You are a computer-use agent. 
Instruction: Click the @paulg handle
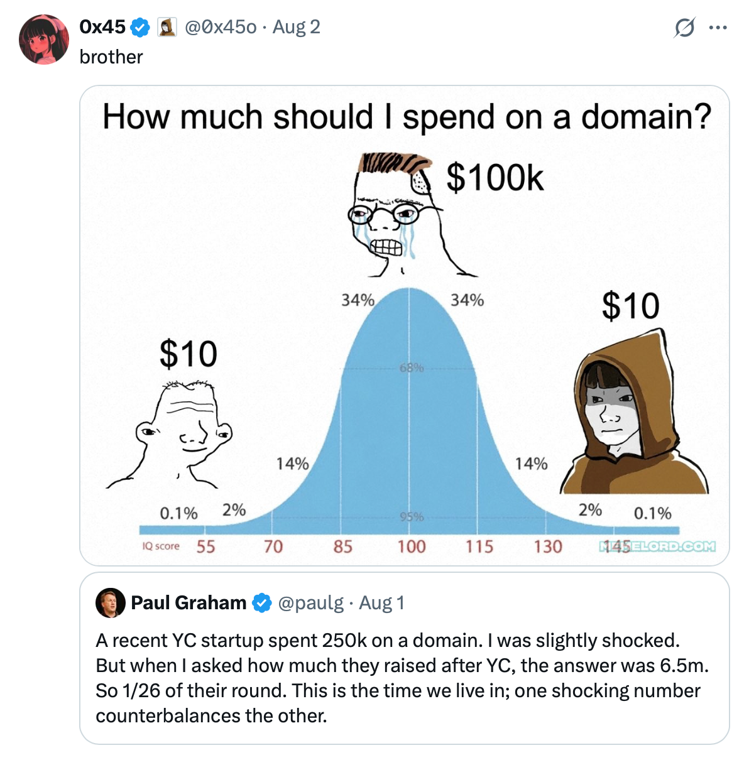click(x=310, y=603)
